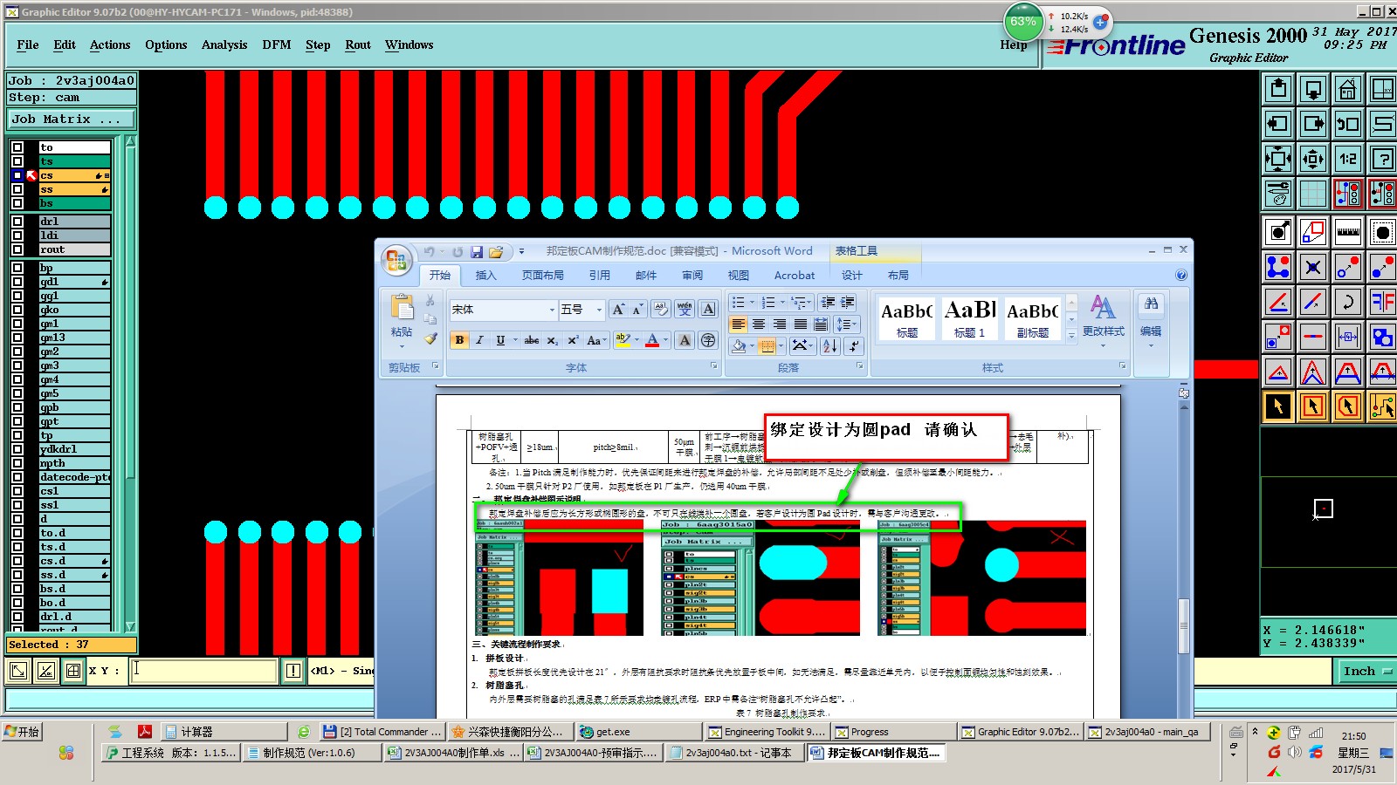
Task: Apply the 标题 1 style in Word
Action: click(969, 318)
